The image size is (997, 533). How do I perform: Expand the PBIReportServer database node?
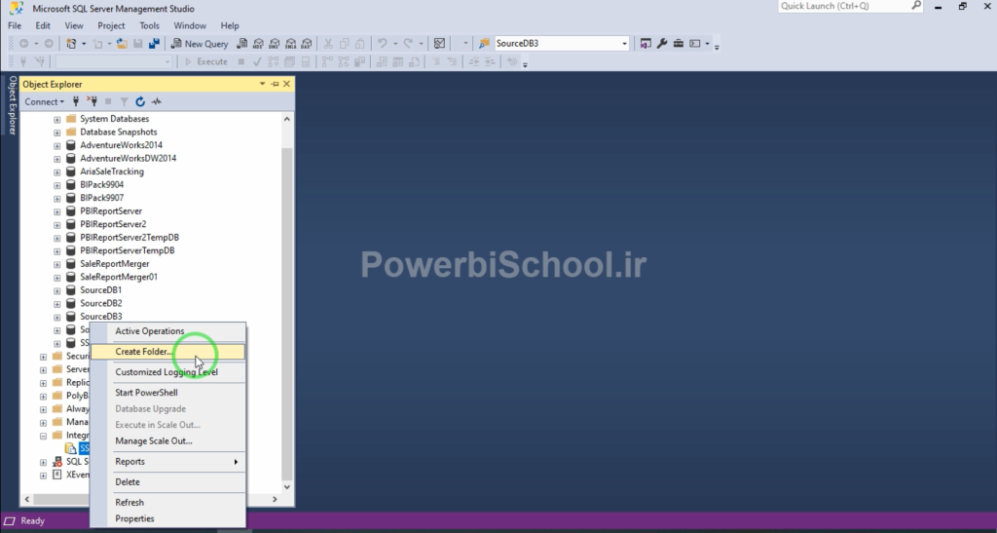point(56,211)
